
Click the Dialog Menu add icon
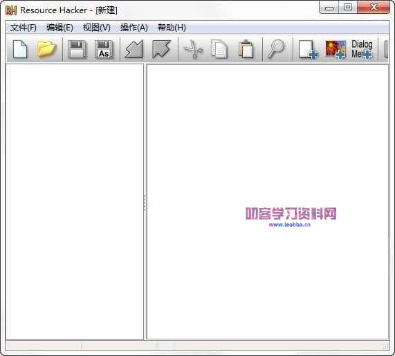coord(362,50)
